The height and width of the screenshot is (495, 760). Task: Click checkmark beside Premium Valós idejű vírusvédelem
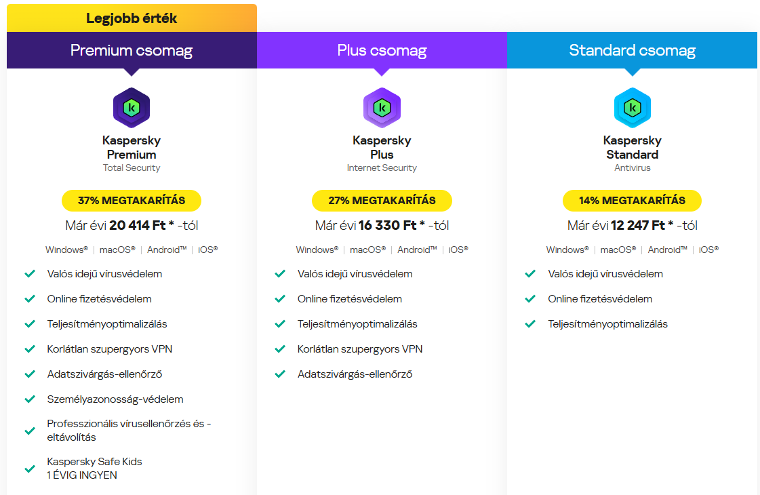(x=30, y=274)
